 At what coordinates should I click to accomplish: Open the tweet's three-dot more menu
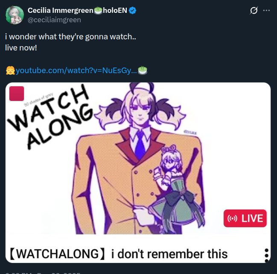[266, 10]
